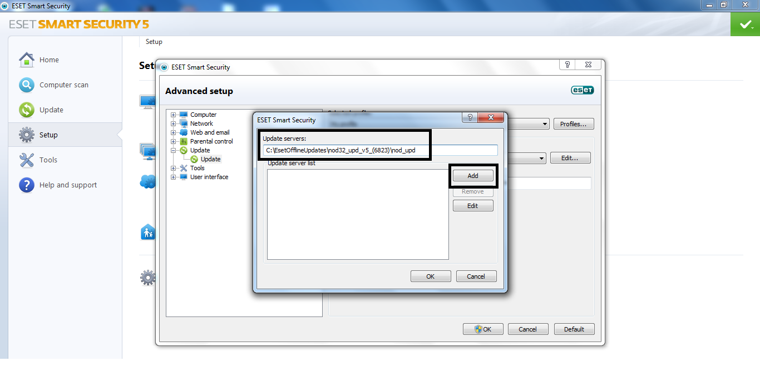
Task: Click the green protection status checkmark
Action: (x=745, y=24)
